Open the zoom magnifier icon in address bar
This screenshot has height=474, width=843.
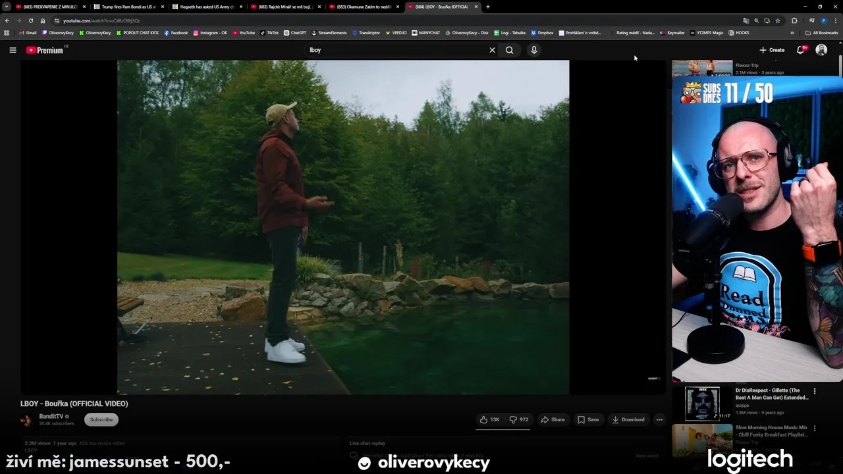click(756, 20)
